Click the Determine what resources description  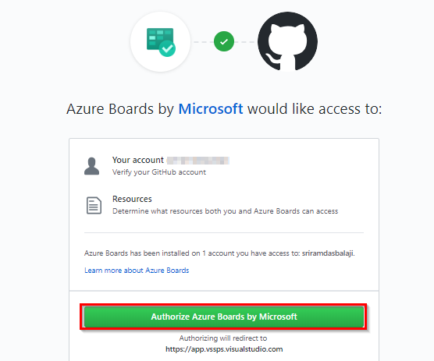226,211
